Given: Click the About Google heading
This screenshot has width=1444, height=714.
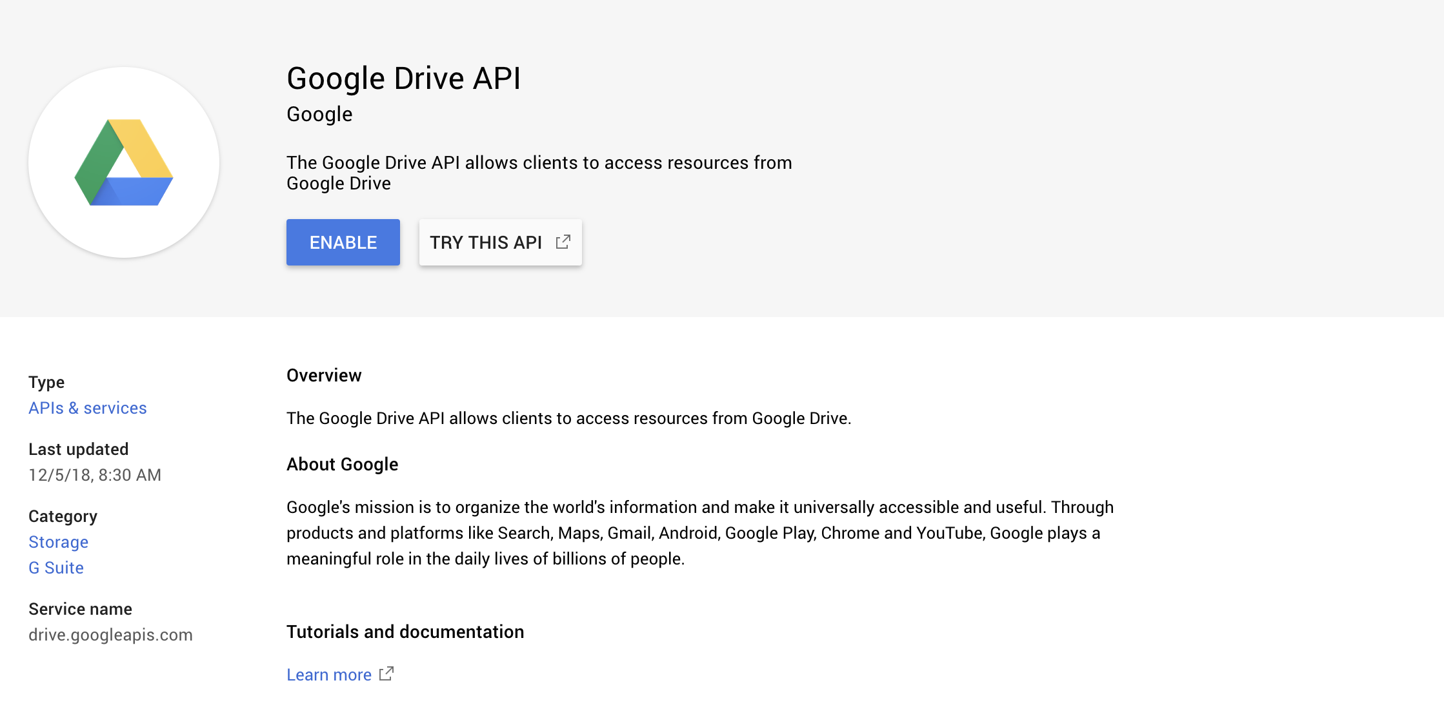Looking at the screenshot, I should [x=343, y=465].
